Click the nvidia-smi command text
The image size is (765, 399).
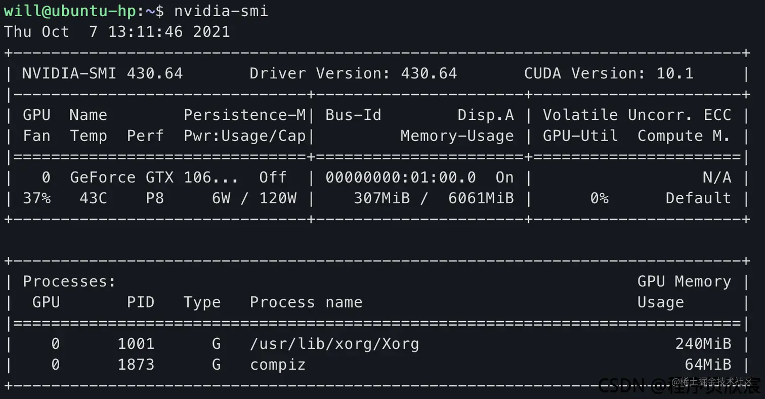221,11
